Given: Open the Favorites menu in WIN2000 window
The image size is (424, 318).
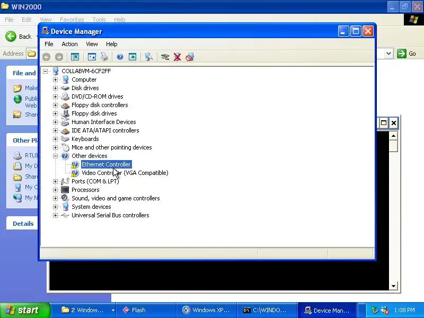Looking at the screenshot, I should coord(72,20).
